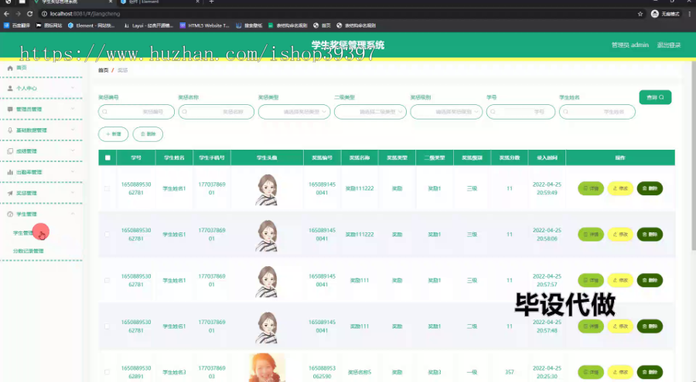Focus the 学生姓名 input field
The image size is (696, 382).
click(597, 112)
